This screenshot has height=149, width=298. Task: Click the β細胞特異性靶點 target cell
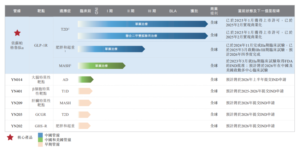(41, 91)
